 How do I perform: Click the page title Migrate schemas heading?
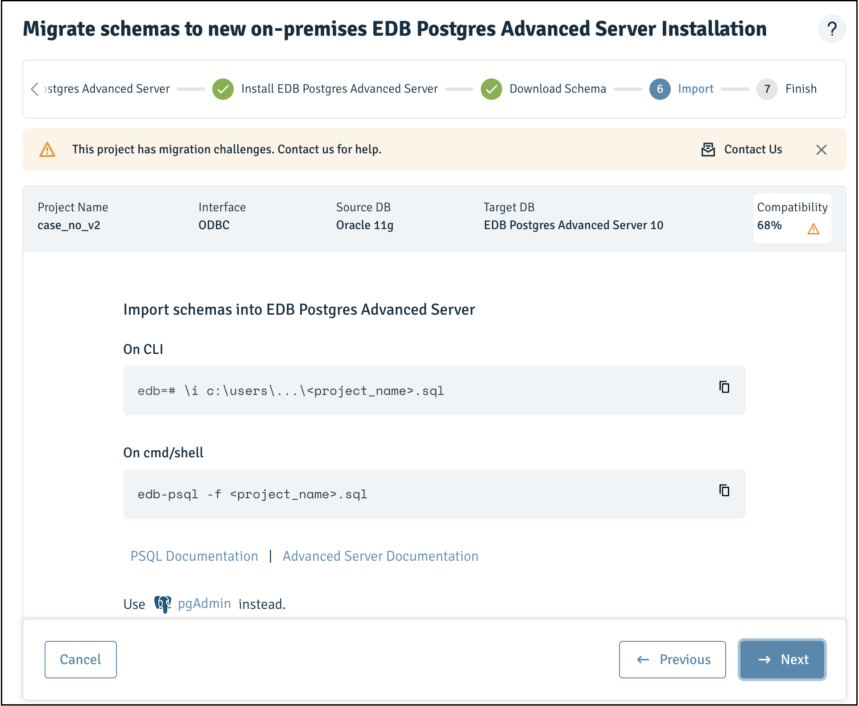pos(395,29)
